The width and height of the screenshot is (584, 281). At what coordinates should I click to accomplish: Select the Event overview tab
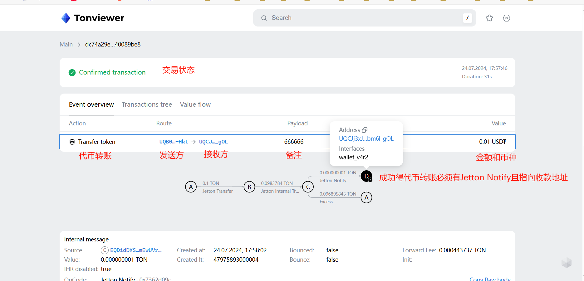pyautogui.click(x=91, y=104)
